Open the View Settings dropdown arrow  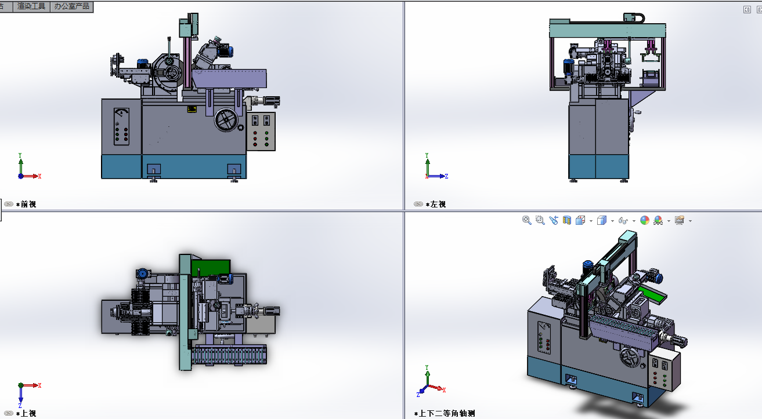tap(690, 221)
